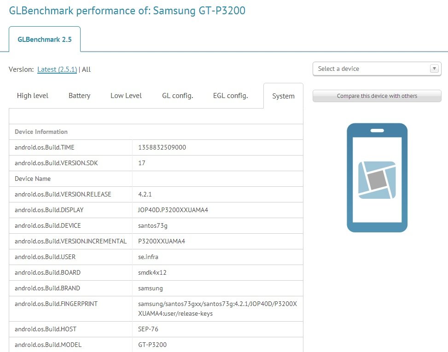Click the android.os.Build.BRAND label

tap(47, 289)
